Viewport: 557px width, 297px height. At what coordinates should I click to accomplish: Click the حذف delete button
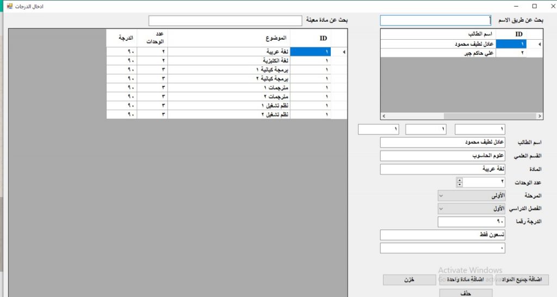pos(466,293)
